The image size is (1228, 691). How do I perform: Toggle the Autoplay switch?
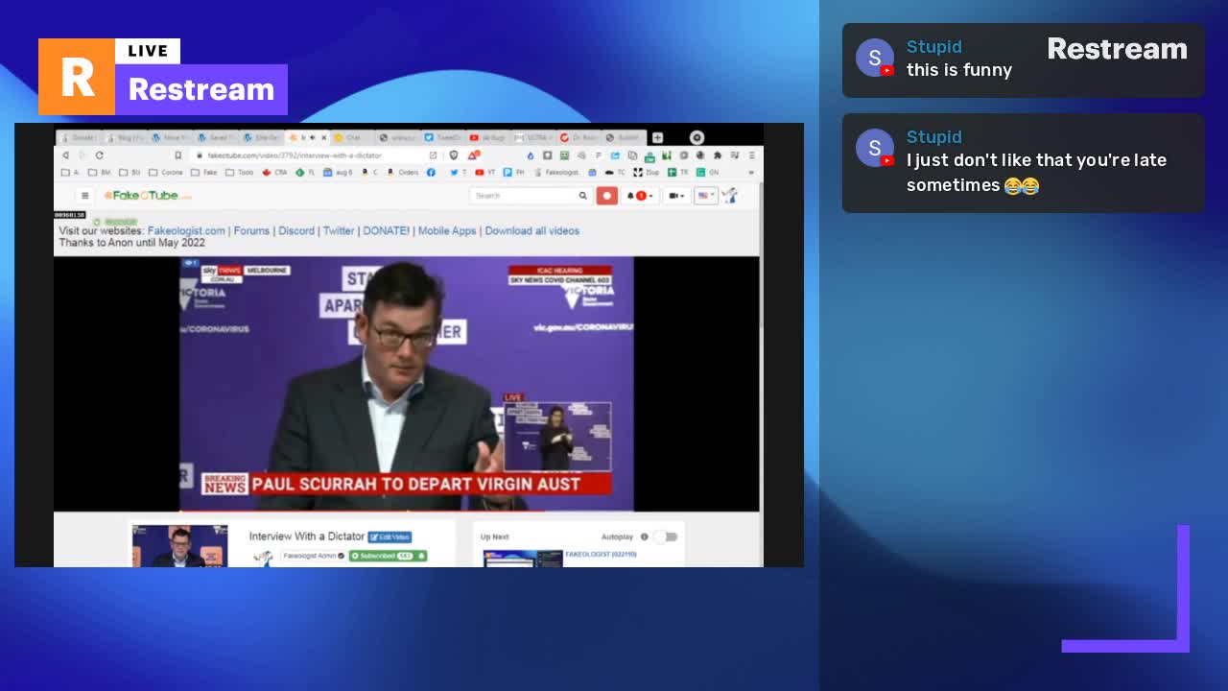point(666,537)
